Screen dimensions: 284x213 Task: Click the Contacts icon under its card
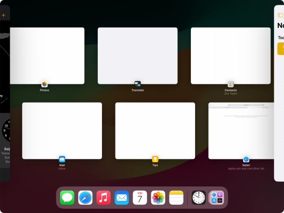tap(230, 84)
